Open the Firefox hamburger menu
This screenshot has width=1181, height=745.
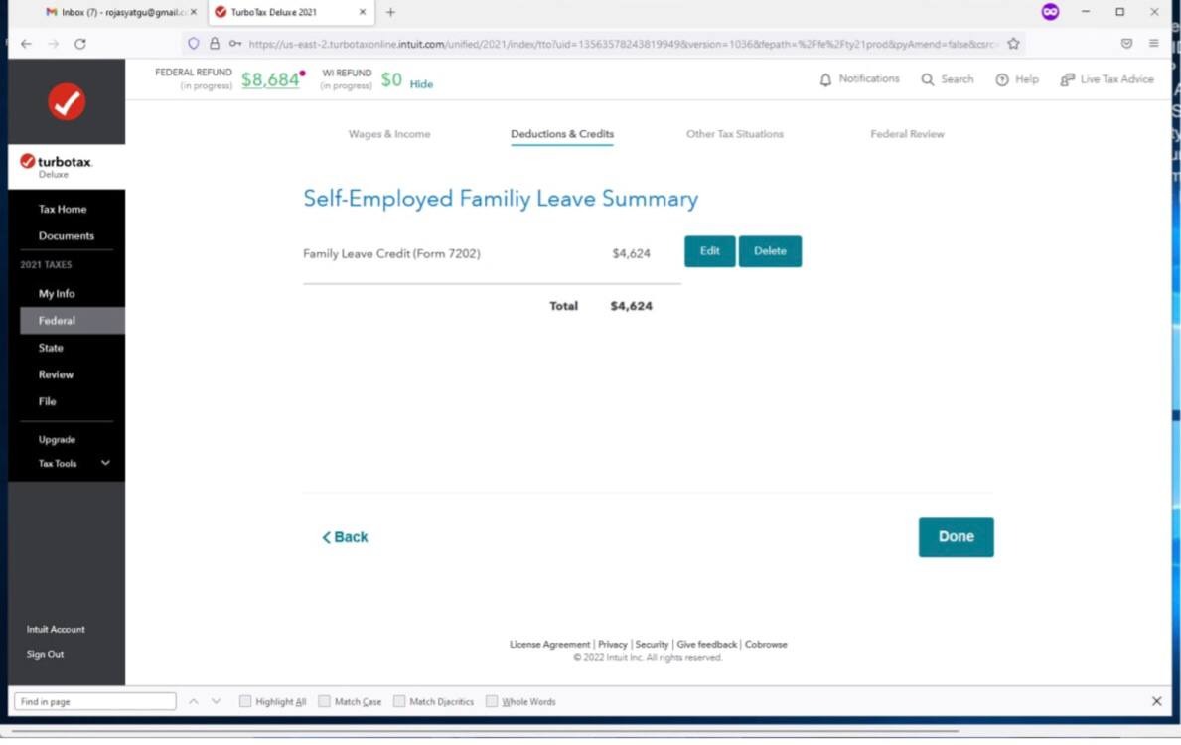pyautogui.click(x=1153, y=44)
